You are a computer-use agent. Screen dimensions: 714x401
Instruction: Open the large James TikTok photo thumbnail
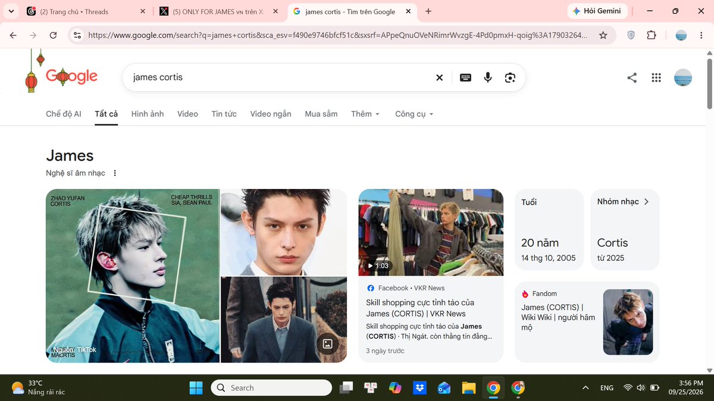pos(133,276)
